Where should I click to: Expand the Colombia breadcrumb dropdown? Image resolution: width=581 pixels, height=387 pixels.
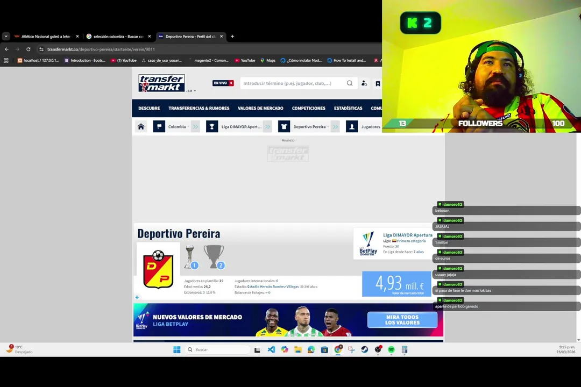point(188,127)
